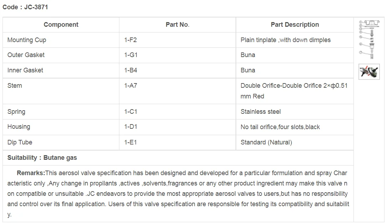
Task: Click the Suitability Butane gas row
Action: click(178, 158)
